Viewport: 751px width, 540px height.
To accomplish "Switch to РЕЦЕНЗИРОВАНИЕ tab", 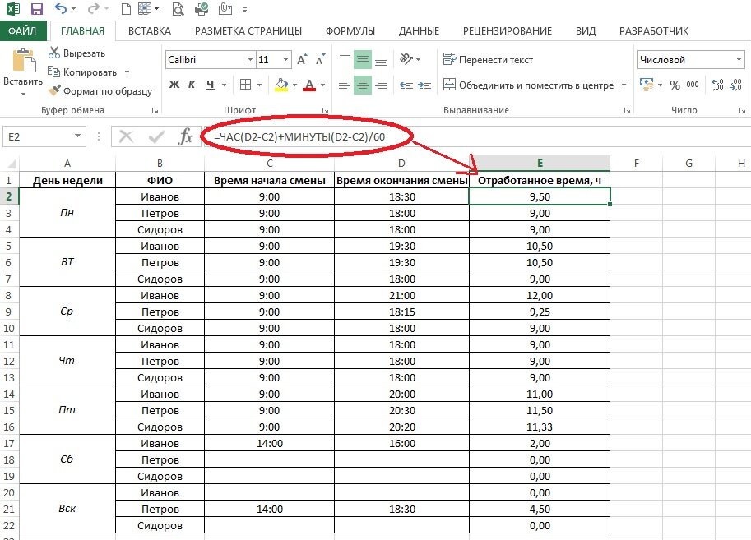I will pyautogui.click(x=508, y=31).
